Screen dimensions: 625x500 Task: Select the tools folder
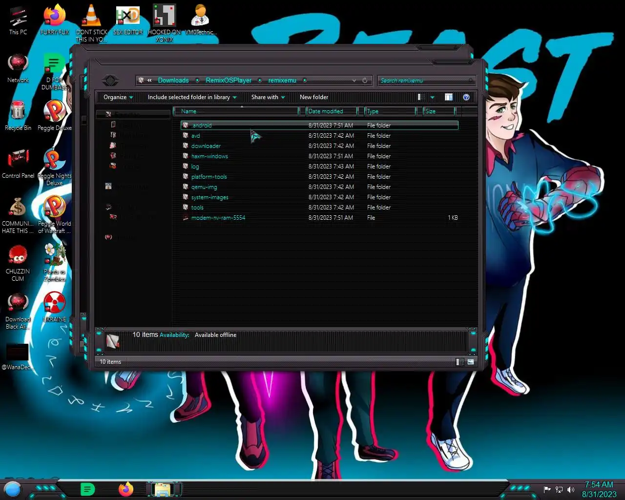[x=319, y=208]
